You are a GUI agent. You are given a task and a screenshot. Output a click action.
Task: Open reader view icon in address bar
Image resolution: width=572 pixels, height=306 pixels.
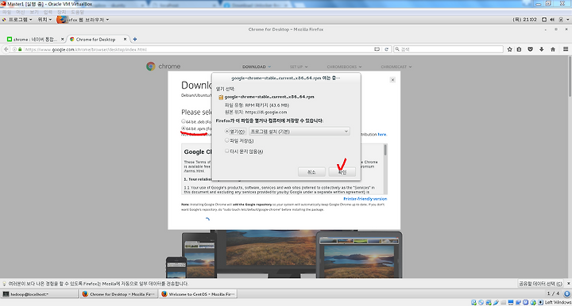point(377,49)
